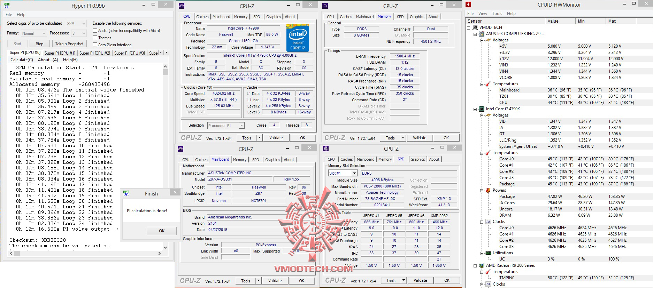Click the right tab-scroll arrow in Hyper PI

pos(166,53)
